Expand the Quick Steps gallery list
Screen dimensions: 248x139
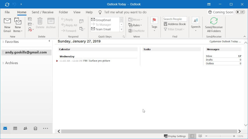point(121,29)
